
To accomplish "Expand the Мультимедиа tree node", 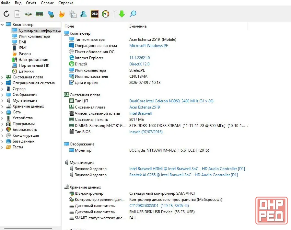I will [2, 100].
